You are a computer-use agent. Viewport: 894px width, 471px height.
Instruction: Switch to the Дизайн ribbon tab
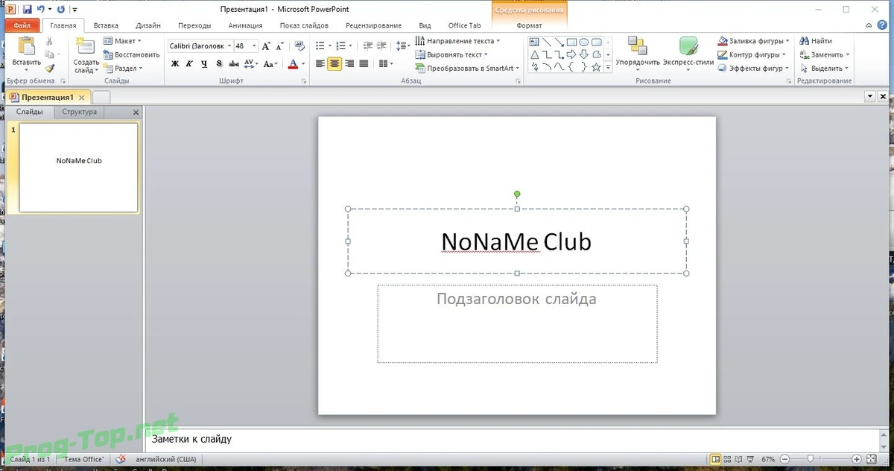tap(148, 25)
